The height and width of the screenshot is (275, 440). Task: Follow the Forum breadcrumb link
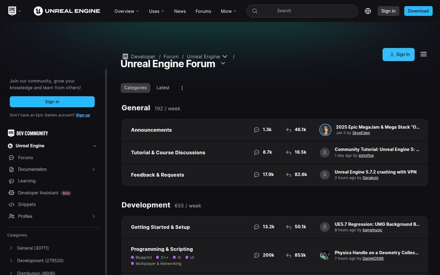(171, 57)
